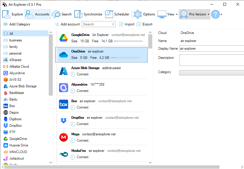Connect the Azure Blob Storage account
The height and width of the screenshot is (169, 244).
[x=80, y=74]
